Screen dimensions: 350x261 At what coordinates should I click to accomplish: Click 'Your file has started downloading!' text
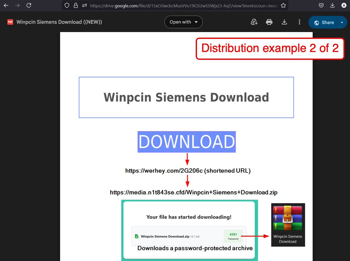[x=189, y=217]
